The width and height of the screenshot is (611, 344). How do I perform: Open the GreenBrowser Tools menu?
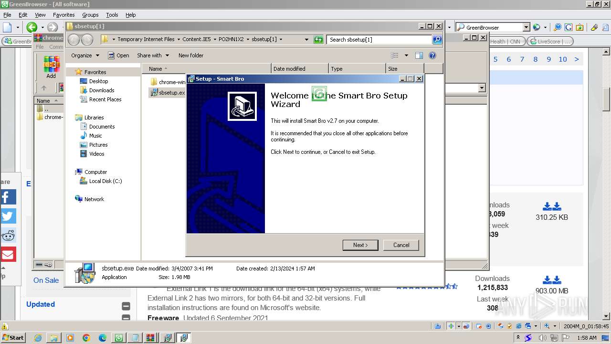(112, 15)
